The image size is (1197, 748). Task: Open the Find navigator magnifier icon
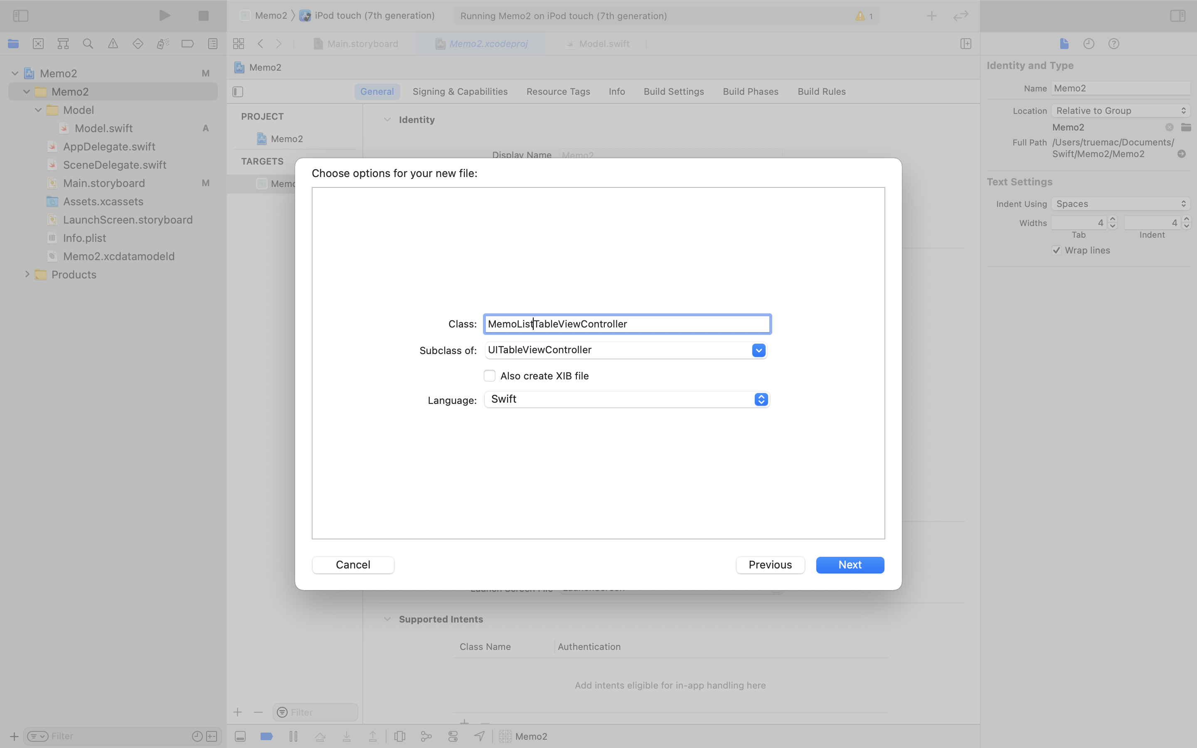tap(88, 44)
